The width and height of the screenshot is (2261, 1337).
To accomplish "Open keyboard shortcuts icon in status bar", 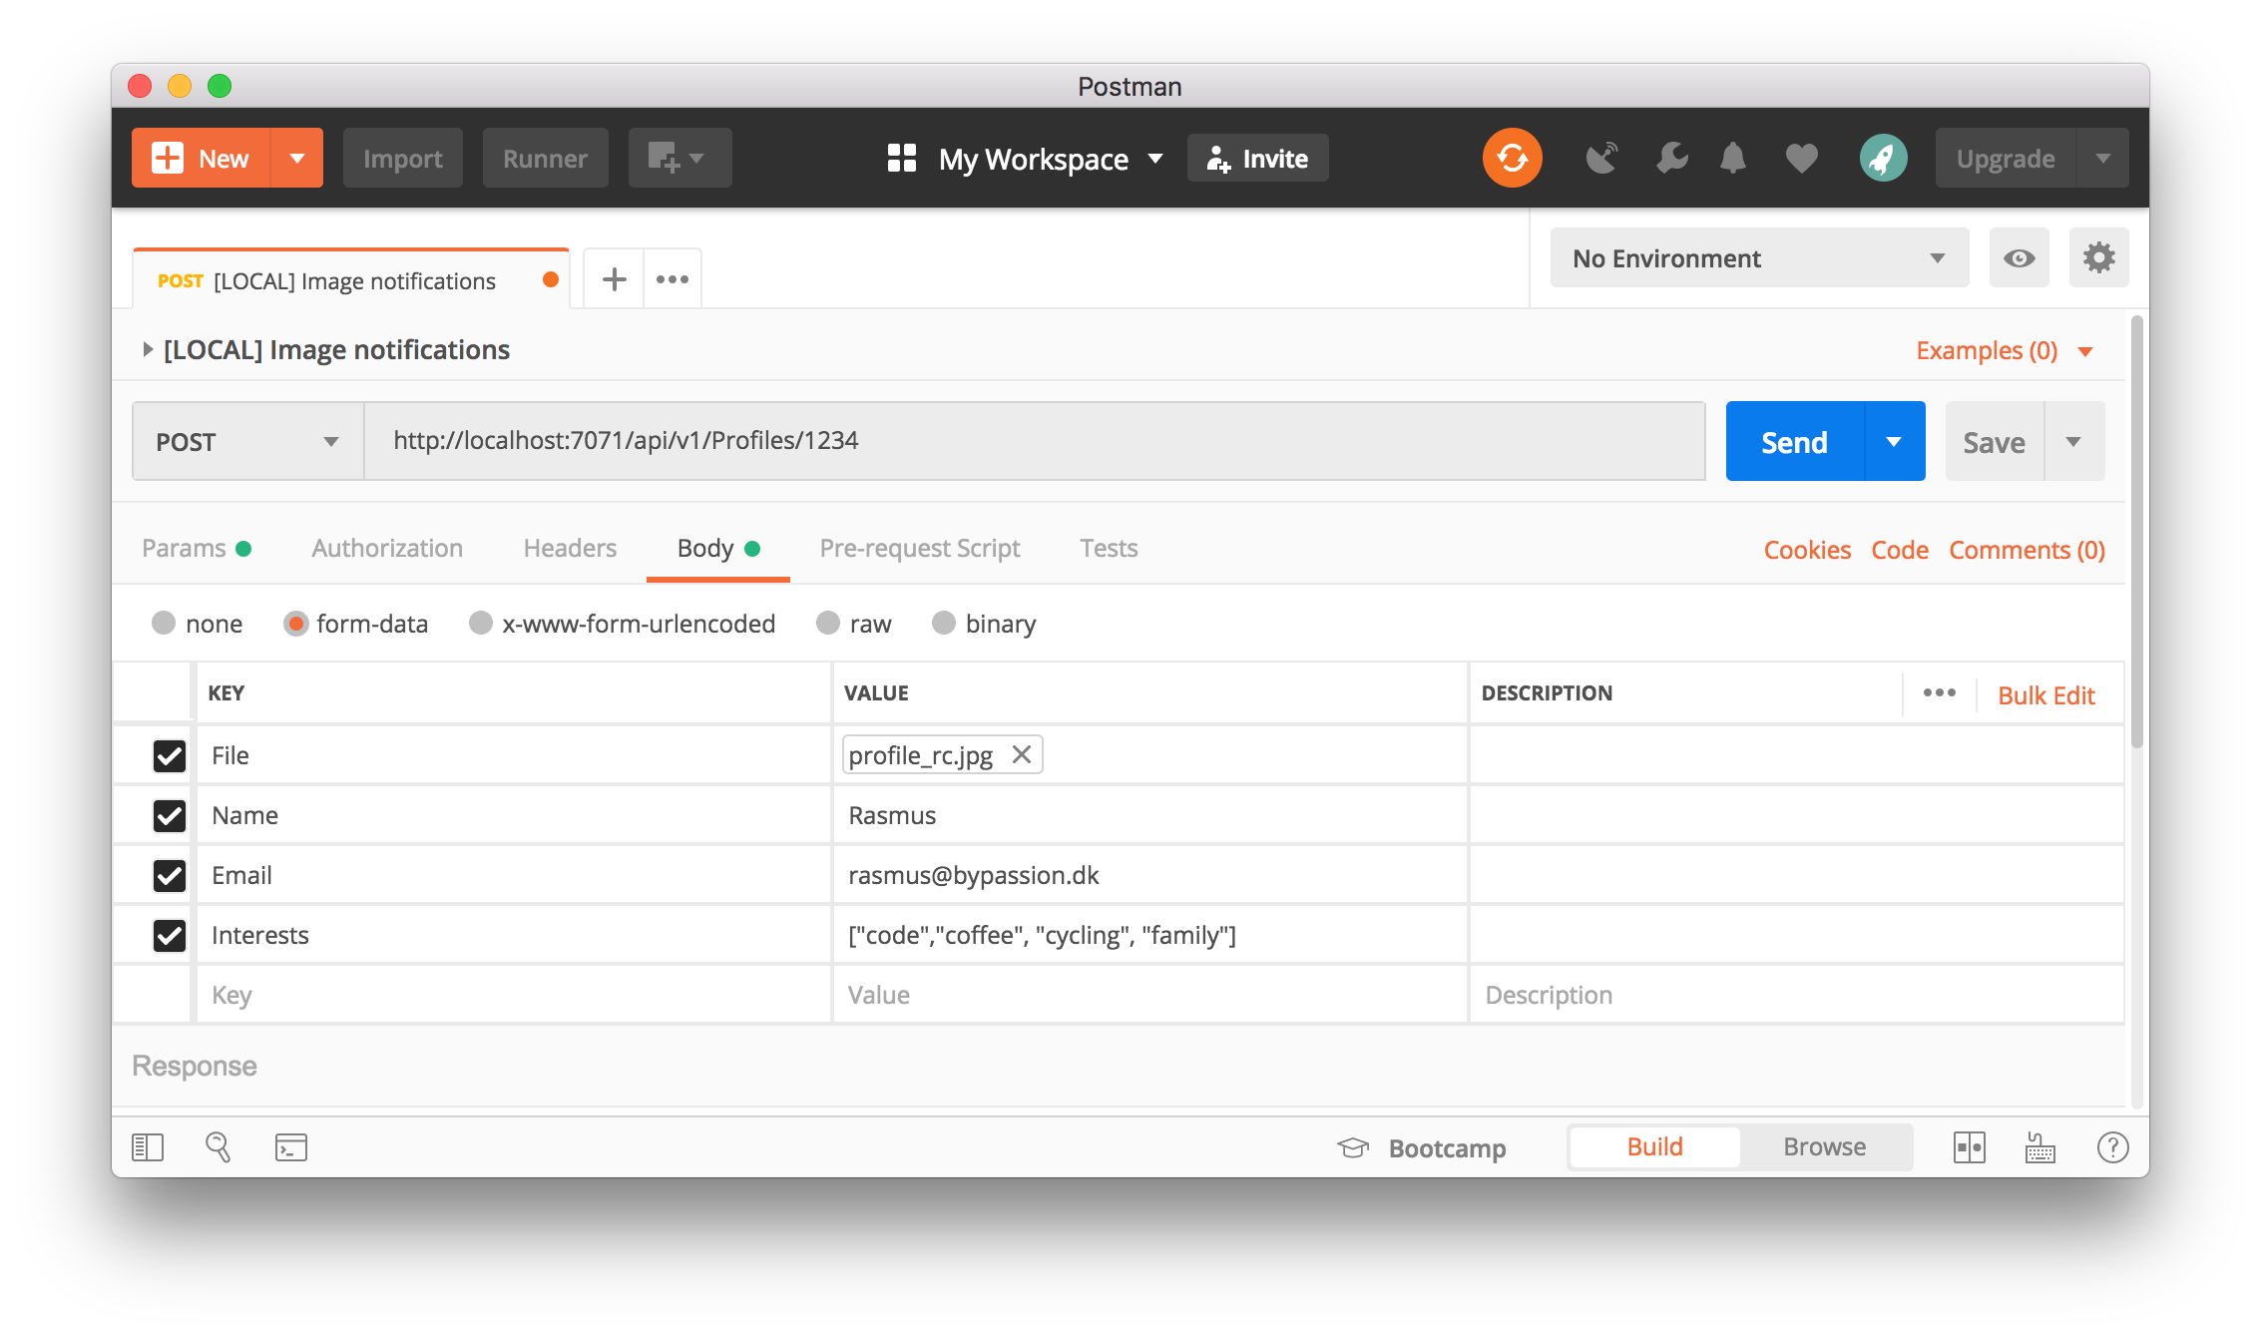I will pos(2039,1147).
